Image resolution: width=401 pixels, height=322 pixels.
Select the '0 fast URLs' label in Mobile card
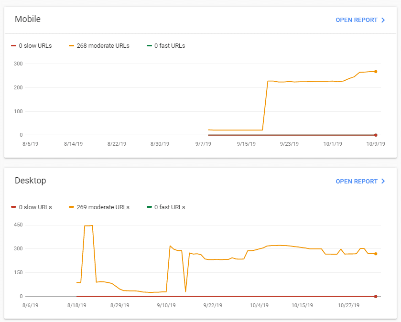(169, 46)
